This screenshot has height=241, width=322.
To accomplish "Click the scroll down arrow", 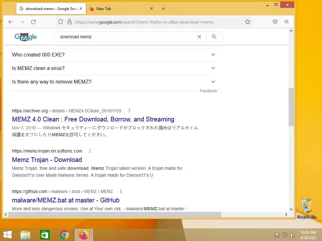I will [x=291, y=209].
